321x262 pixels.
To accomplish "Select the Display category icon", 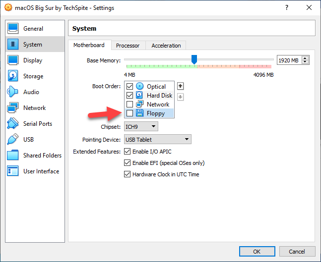I will pyautogui.click(x=13, y=60).
